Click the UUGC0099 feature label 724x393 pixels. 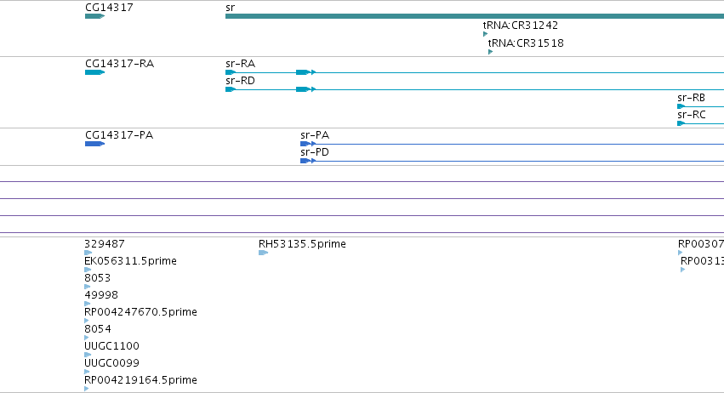click(x=111, y=363)
